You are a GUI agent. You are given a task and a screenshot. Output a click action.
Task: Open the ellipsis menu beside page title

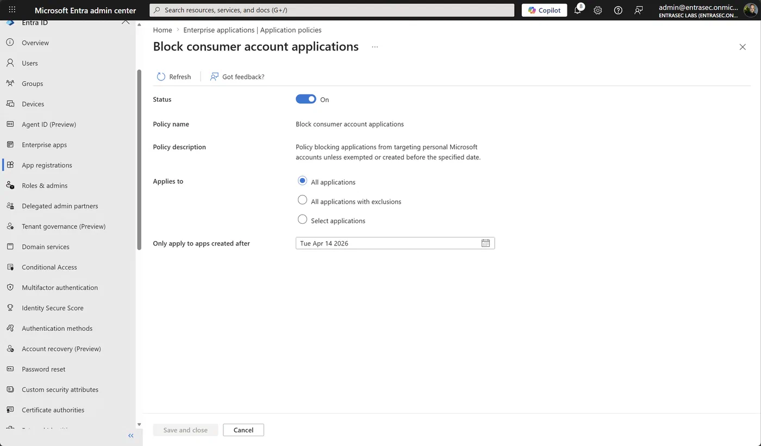375,47
